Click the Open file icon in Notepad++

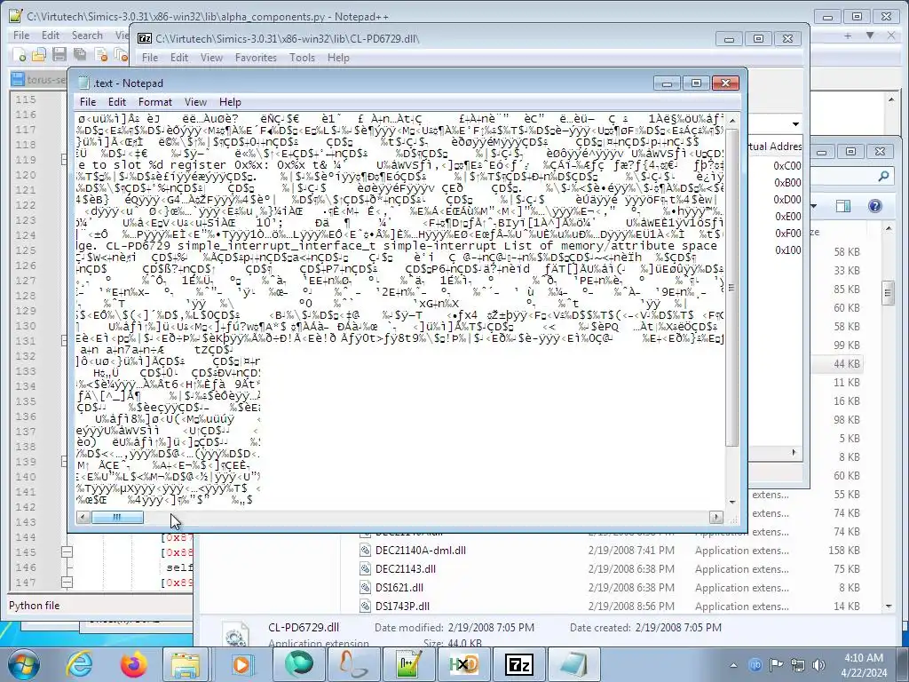tap(39, 55)
